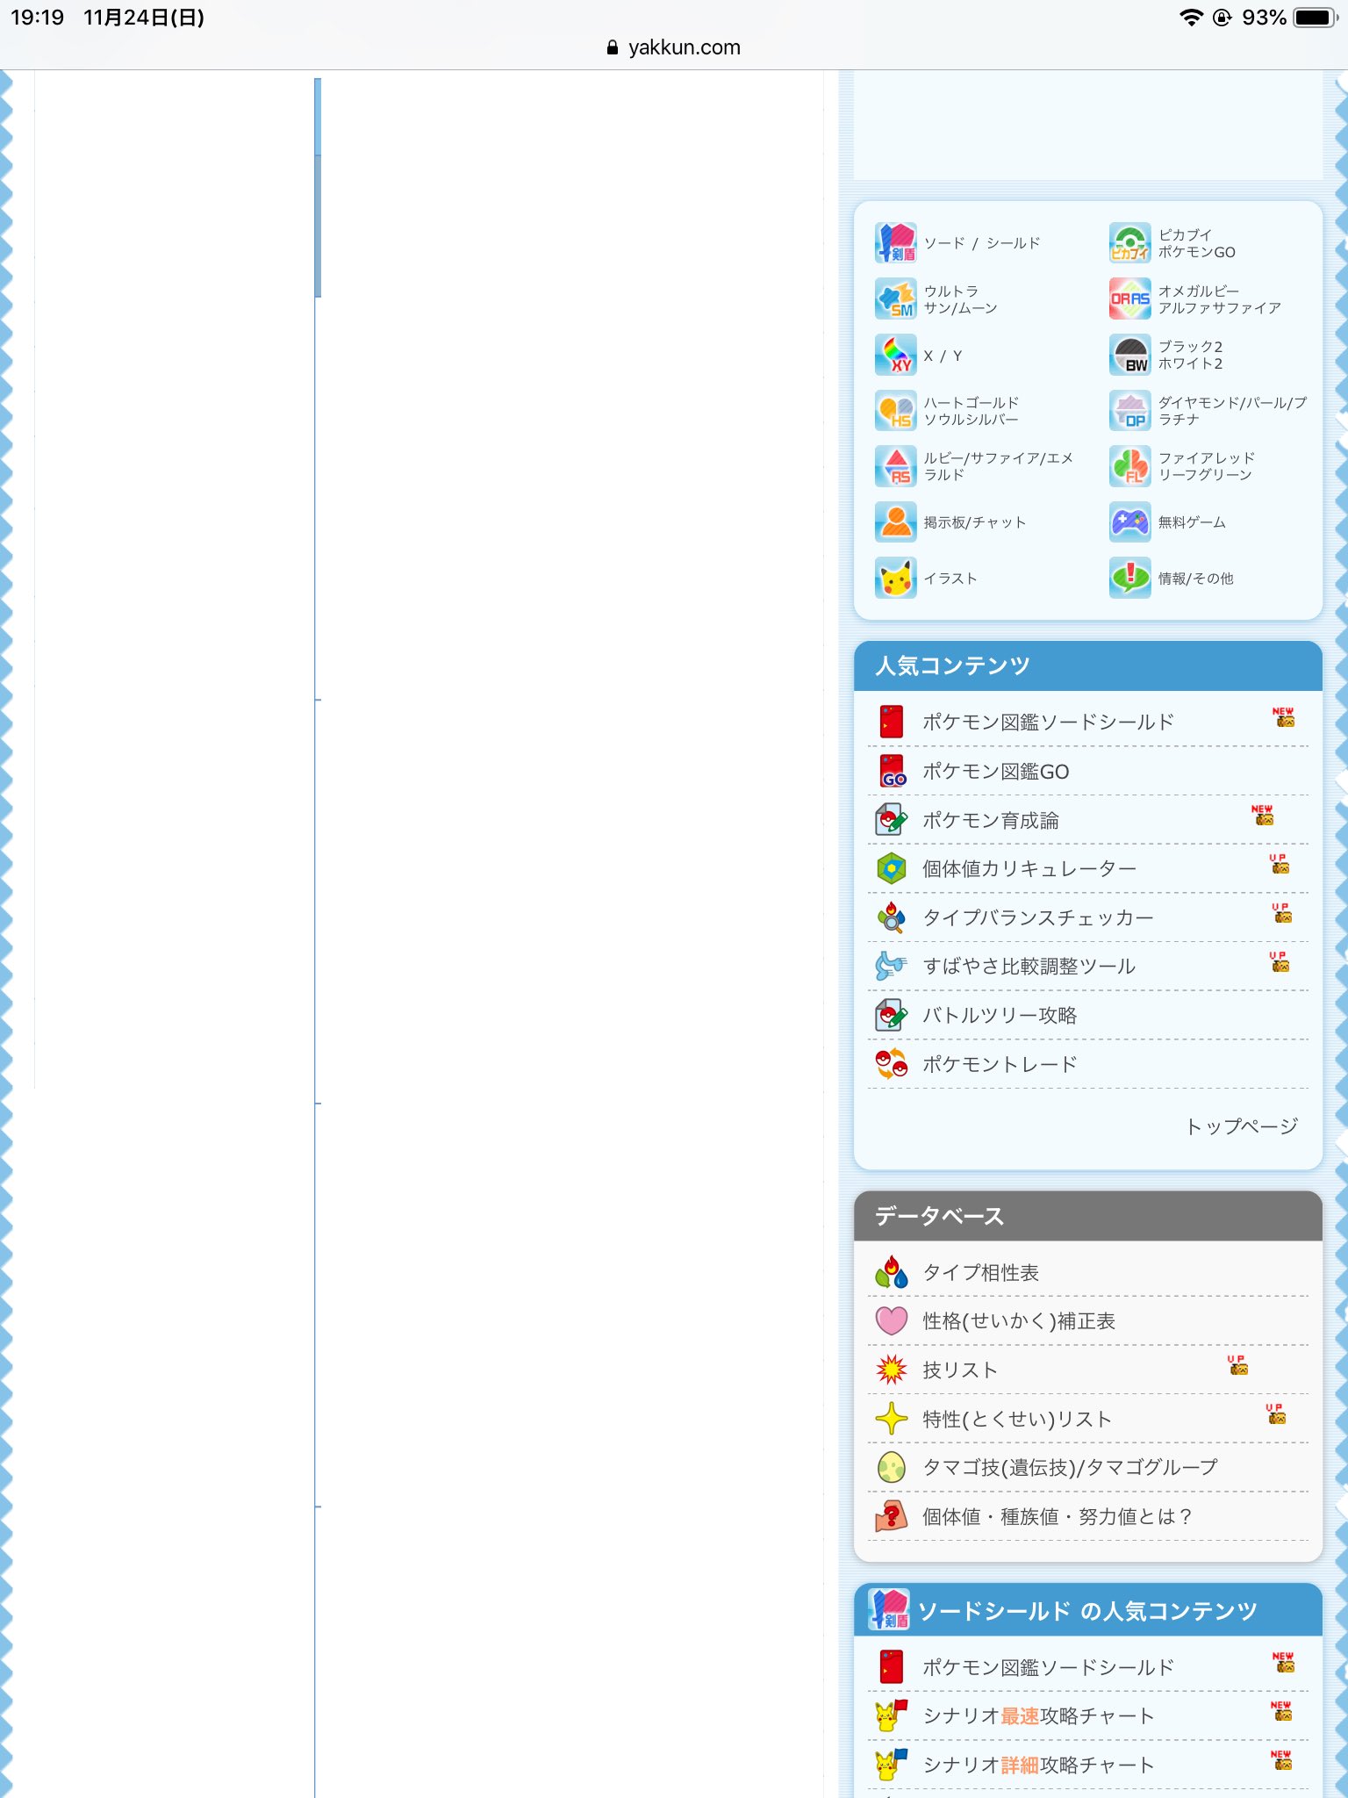Screen dimensions: 1348x1798
Task: Open the 無料ゲーム controller icon
Action: tap(1129, 522)
